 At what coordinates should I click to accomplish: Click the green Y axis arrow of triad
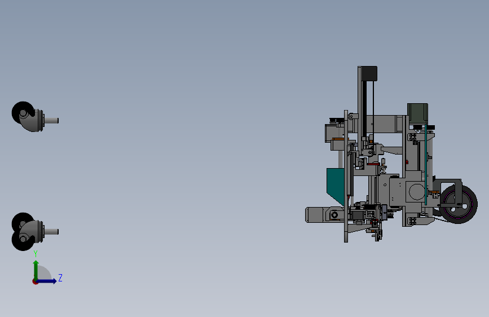pos(36,270)
